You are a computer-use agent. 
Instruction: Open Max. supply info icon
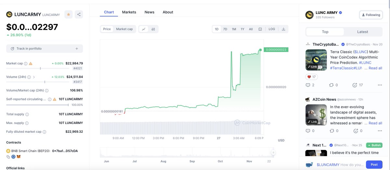point(27,123)
